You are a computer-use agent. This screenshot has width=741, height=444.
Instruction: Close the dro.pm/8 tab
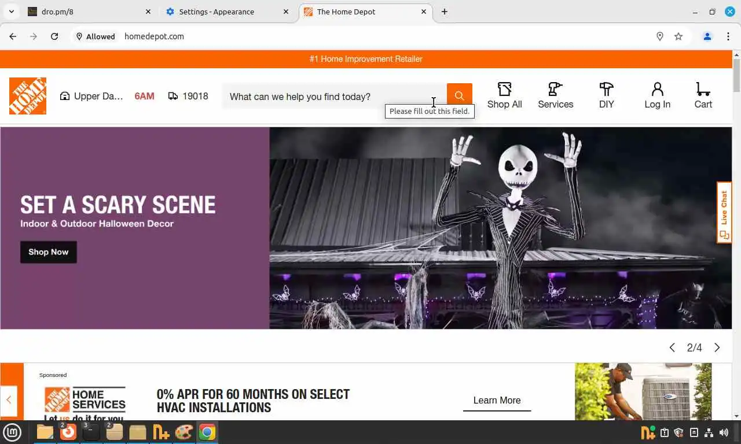coord(148,12)
